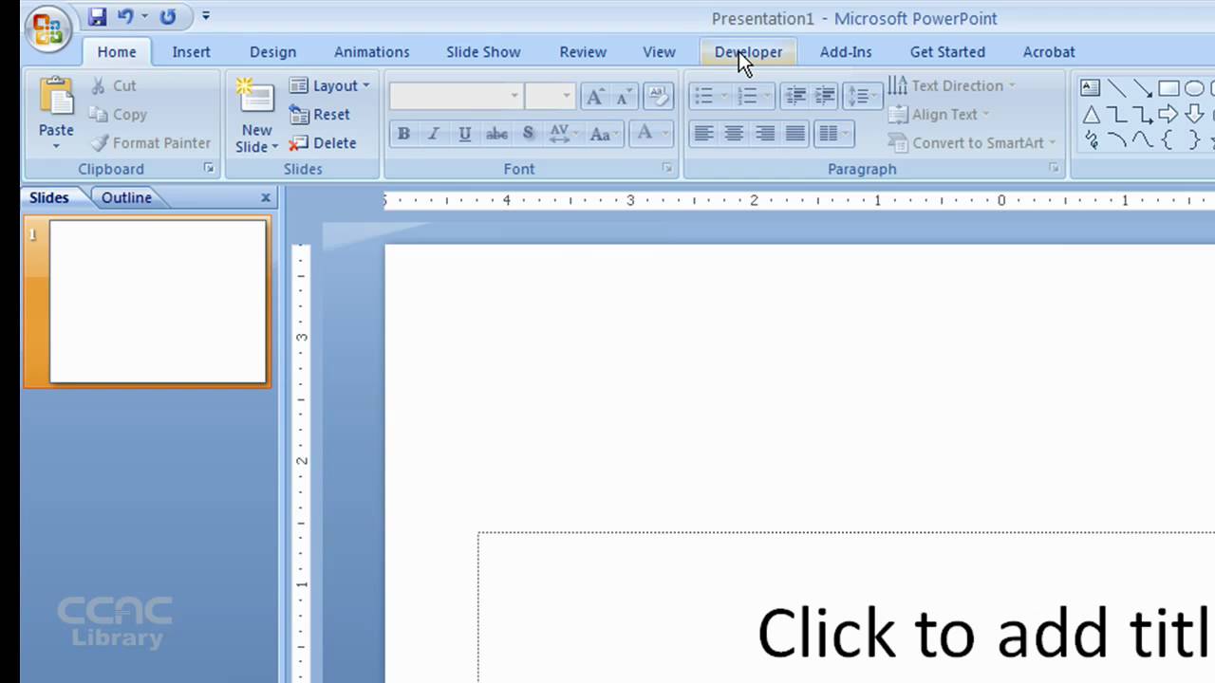Open the Line Spacing menu
The width and height of the screenshot is (1215, 683).
tap(862, 96)
